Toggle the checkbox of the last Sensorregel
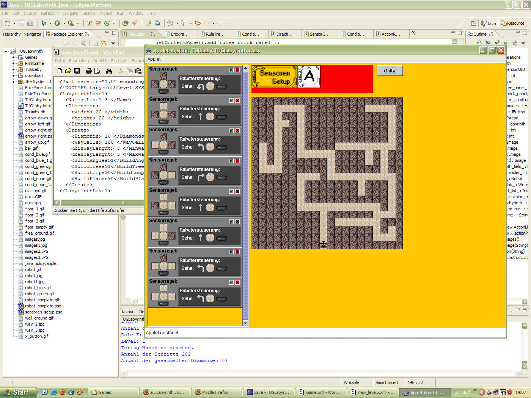 [x=231, y=282]
